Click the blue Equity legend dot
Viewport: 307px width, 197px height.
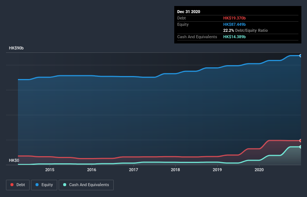pyautogui.click(x=37, y=185)
